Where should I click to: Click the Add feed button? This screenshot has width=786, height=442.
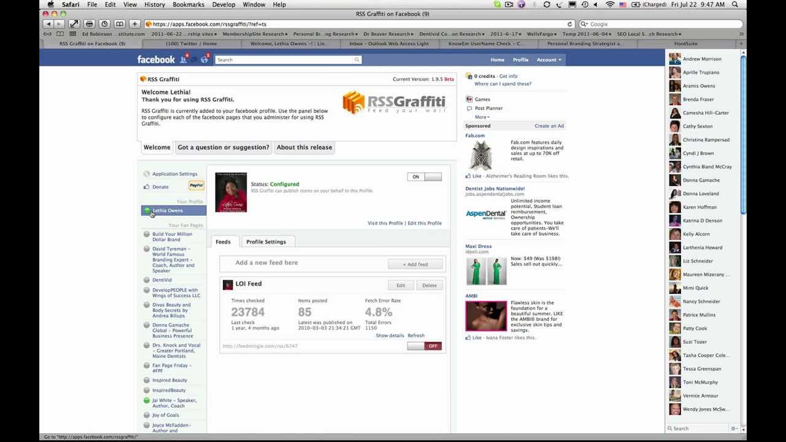click(x=415, y=265)
